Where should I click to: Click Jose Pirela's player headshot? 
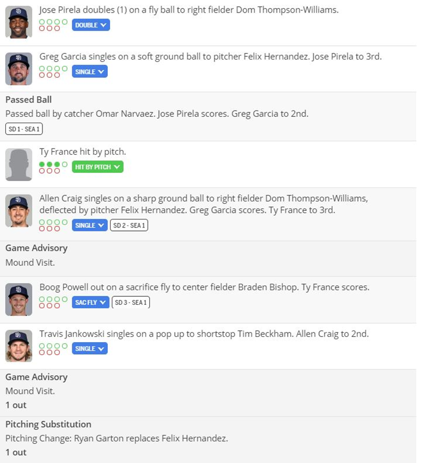(18, 22)
